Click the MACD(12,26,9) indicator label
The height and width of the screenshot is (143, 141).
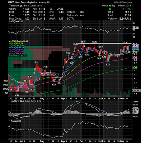[15, 101]
